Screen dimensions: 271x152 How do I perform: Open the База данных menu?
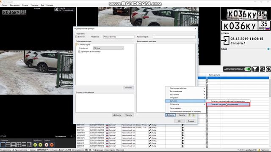15,5
